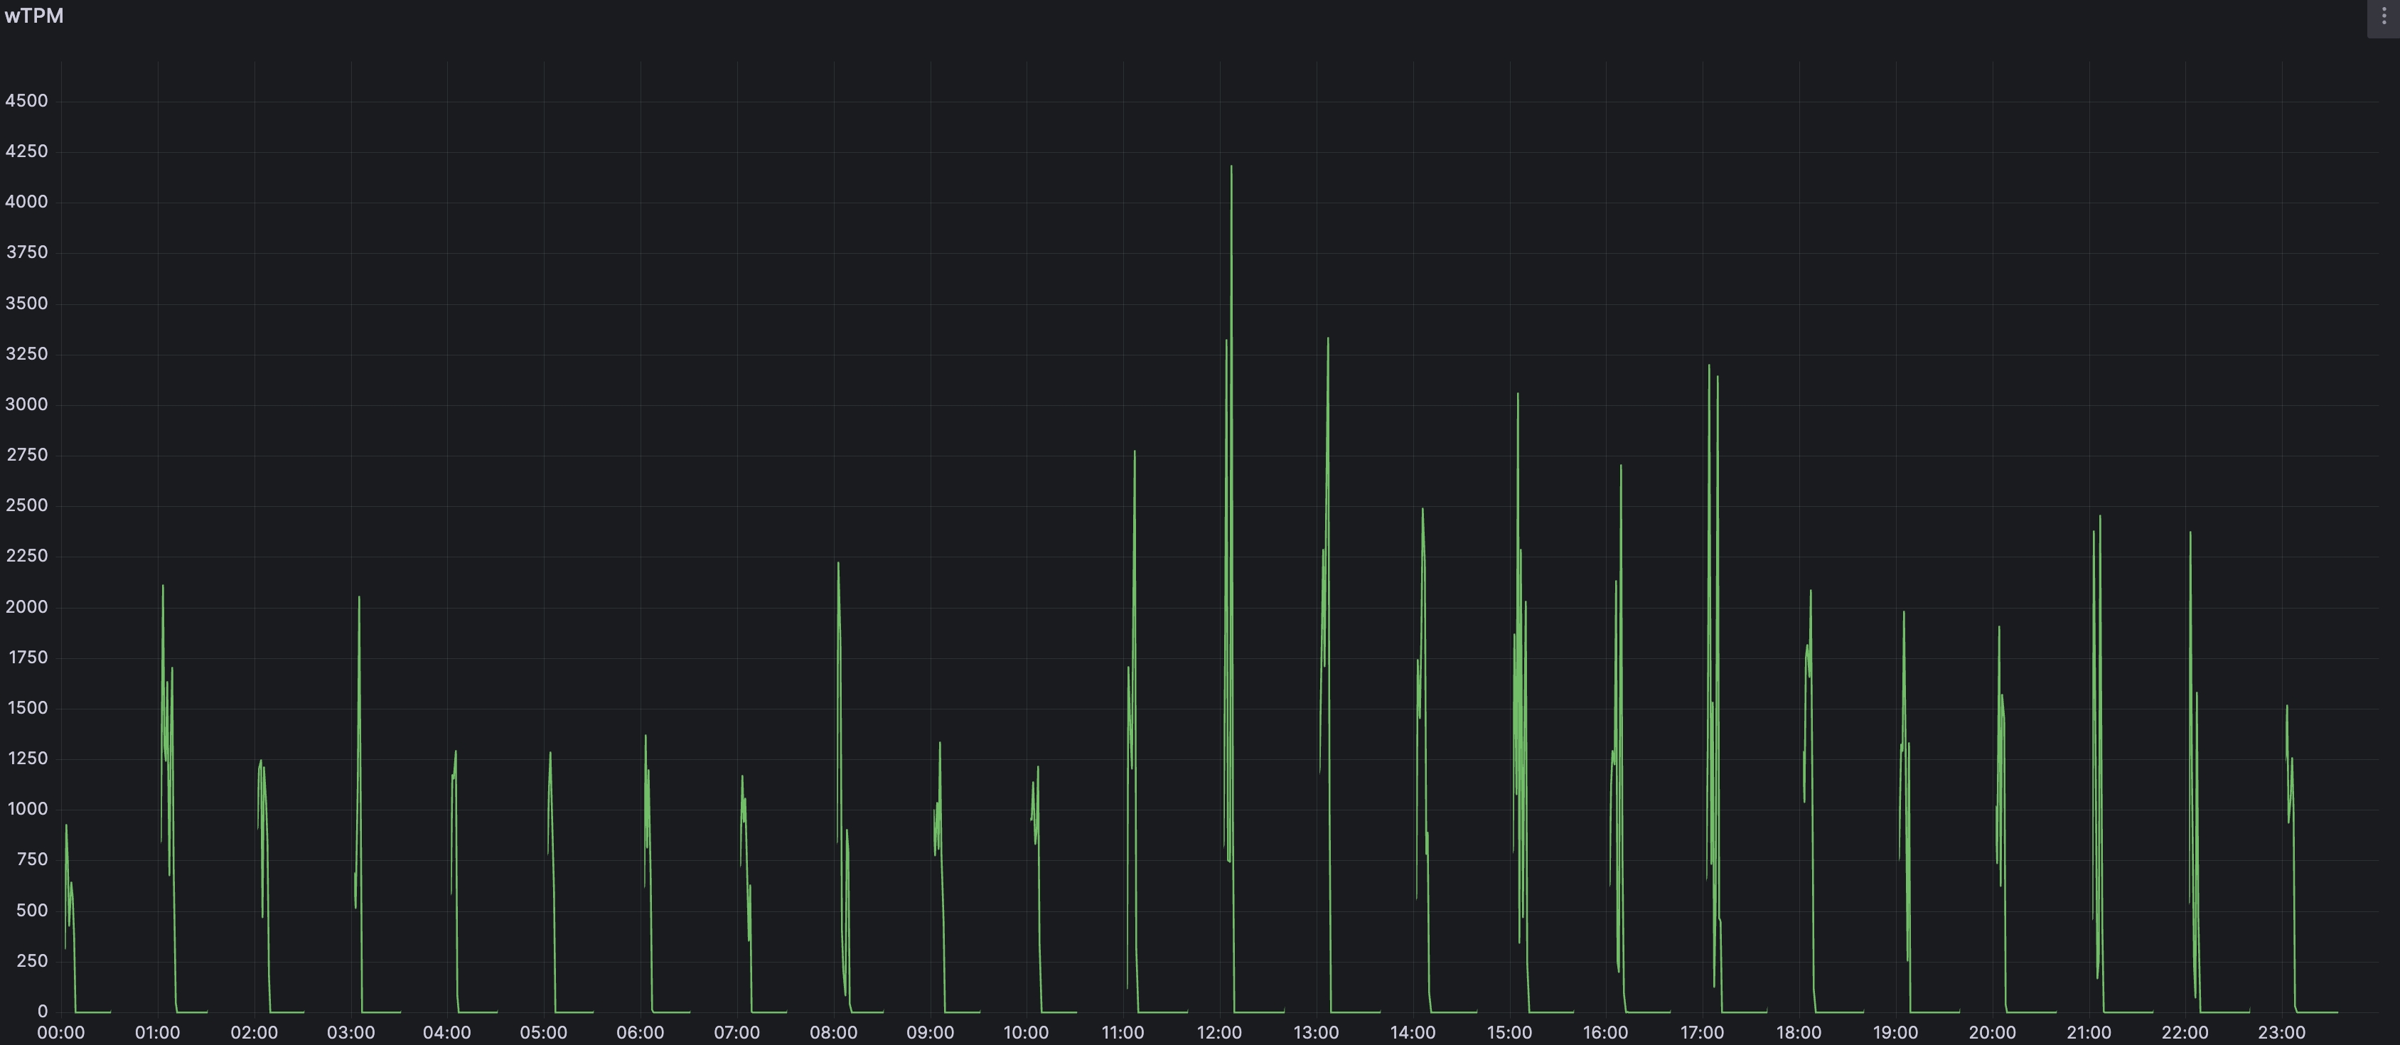Image resolution: width=2400 pixels, height=1045 pixels.
Task: Click the 00:00 time axis label
Action: [60, 1032]
